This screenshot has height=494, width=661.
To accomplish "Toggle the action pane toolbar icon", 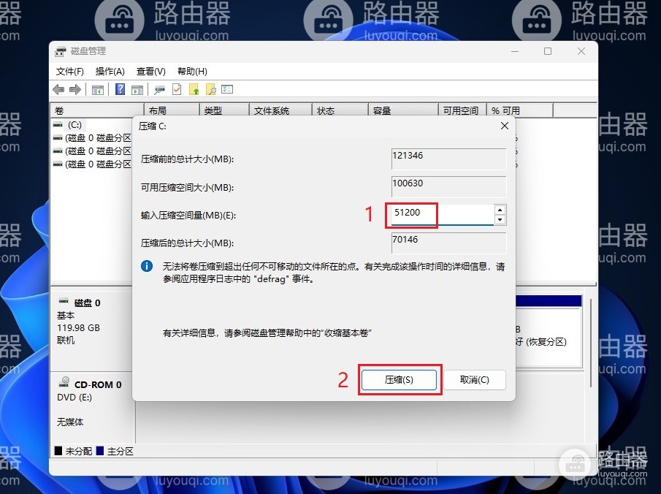I will point(137,89).
